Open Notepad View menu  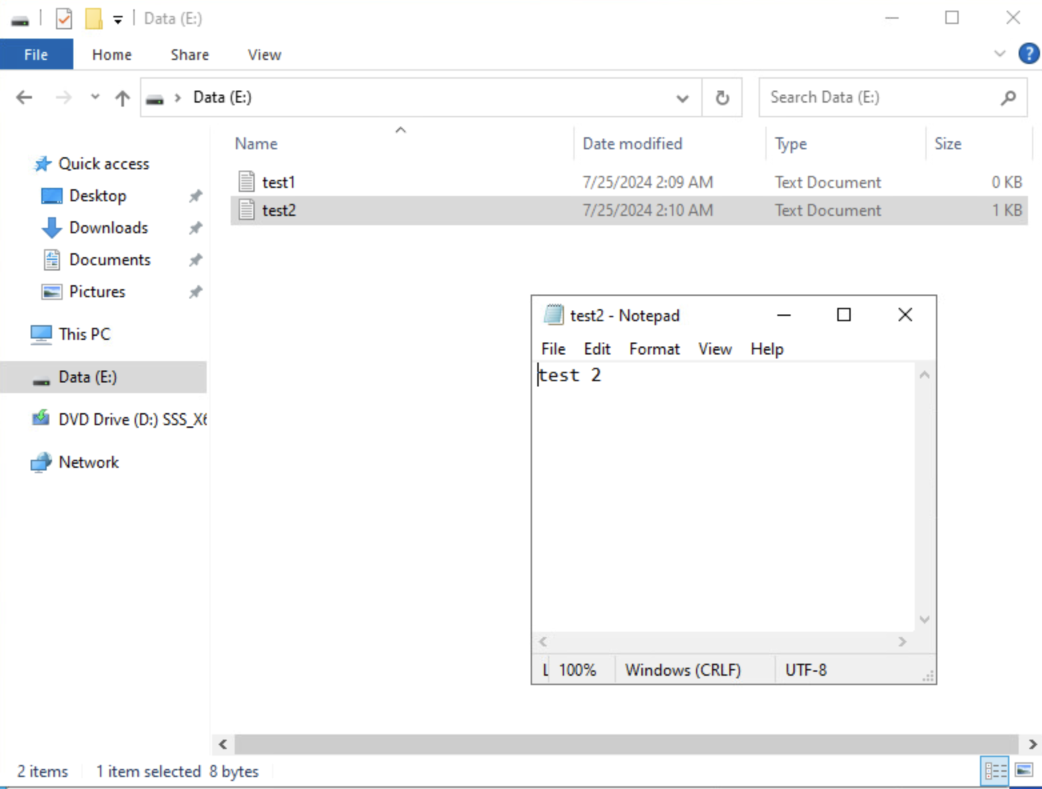[715, 349]
